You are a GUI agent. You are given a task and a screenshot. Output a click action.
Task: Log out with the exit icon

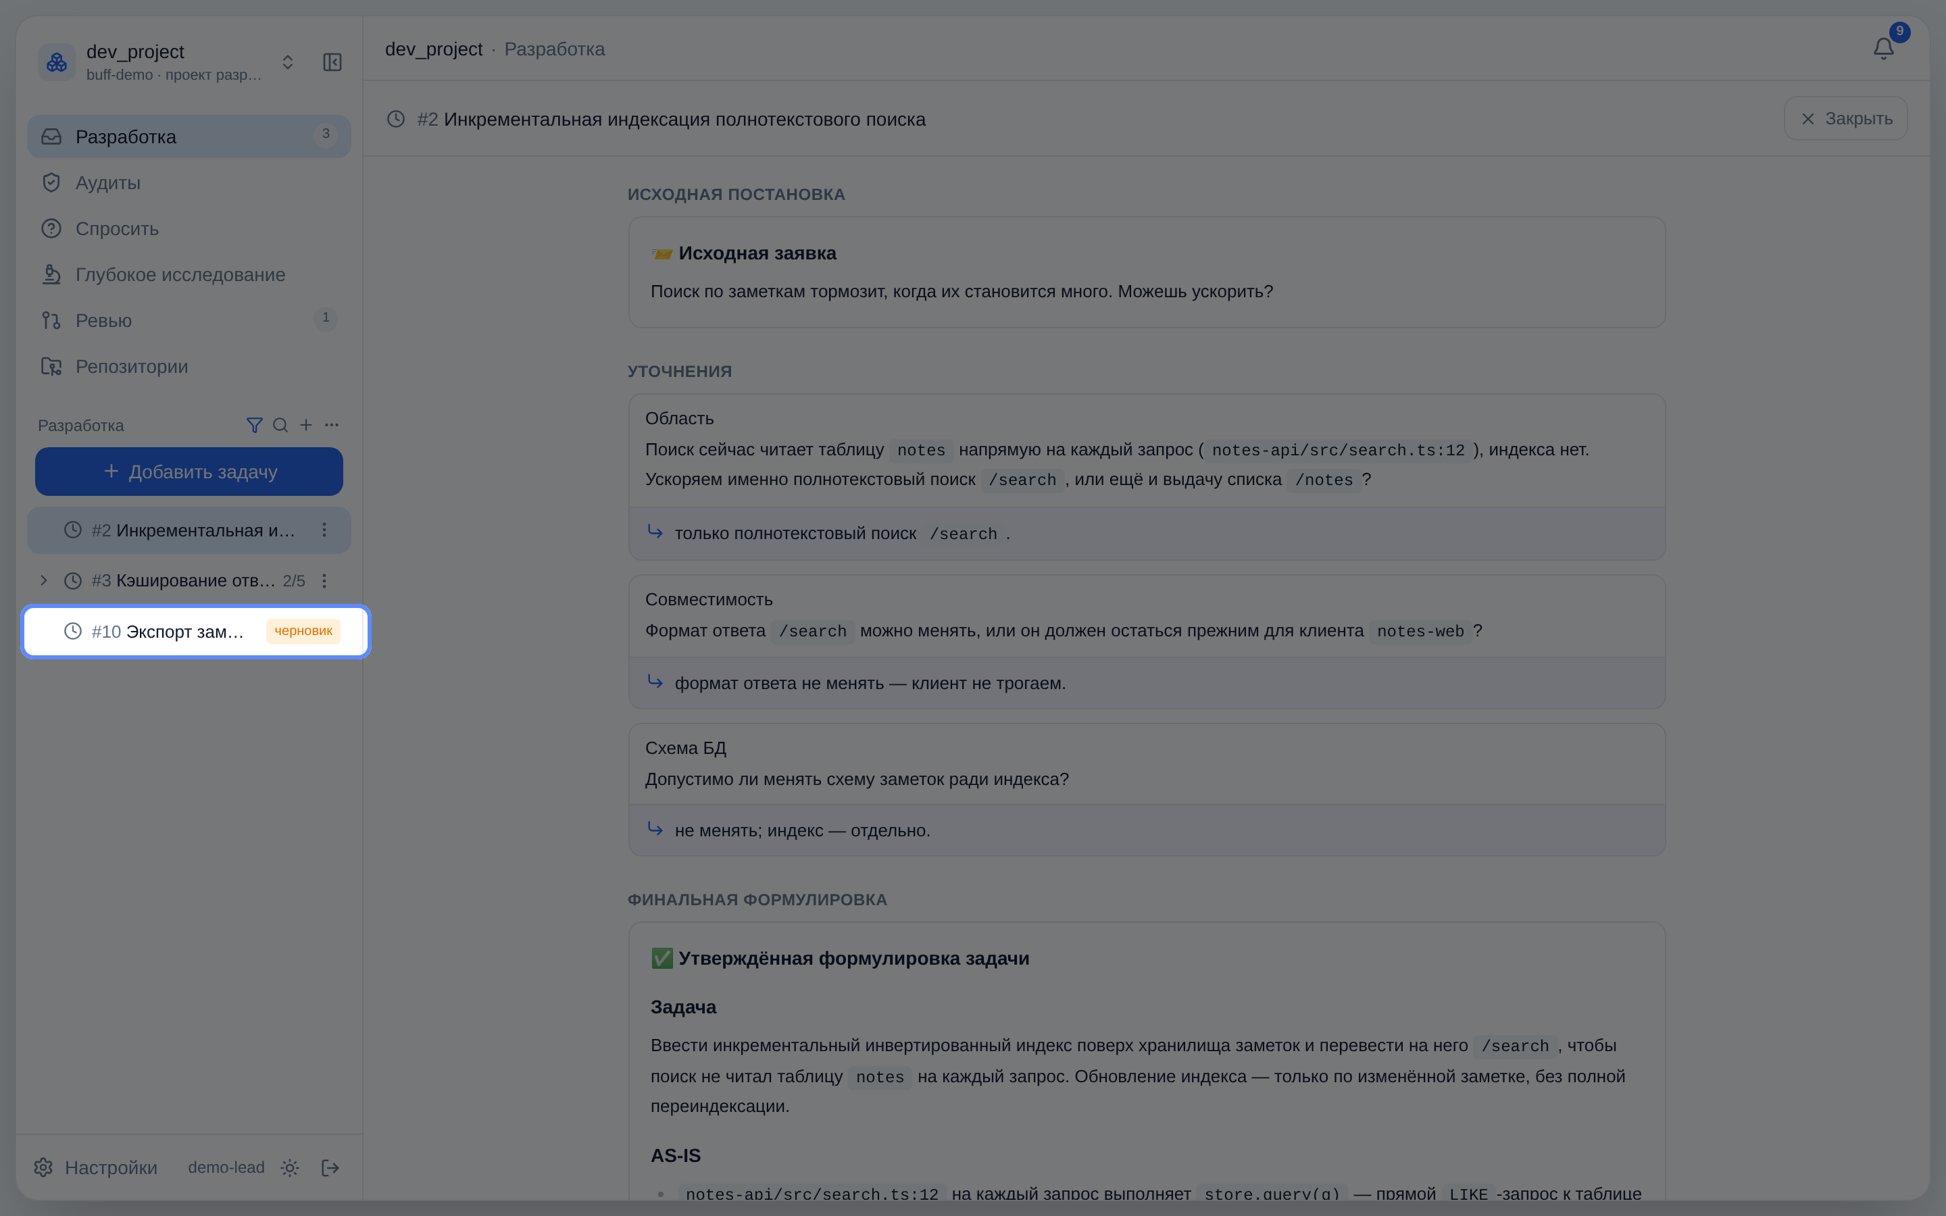point(330,1167)
